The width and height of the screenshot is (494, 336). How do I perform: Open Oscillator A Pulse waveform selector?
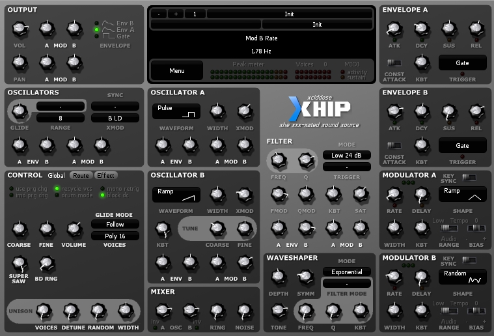tap(176, 111)
